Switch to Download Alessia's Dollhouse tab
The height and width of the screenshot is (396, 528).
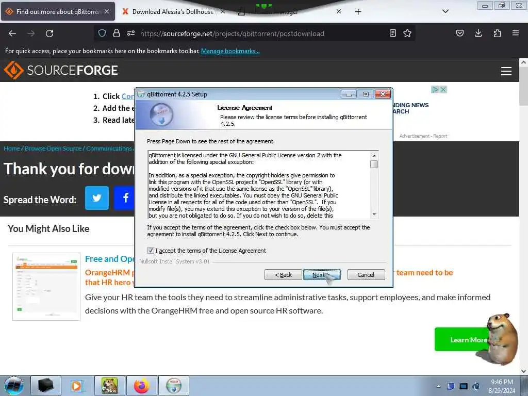[x=173, y=11]
